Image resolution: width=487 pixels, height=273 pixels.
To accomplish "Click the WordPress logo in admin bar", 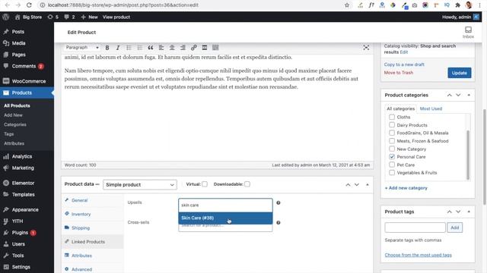I will click(5, 17).
